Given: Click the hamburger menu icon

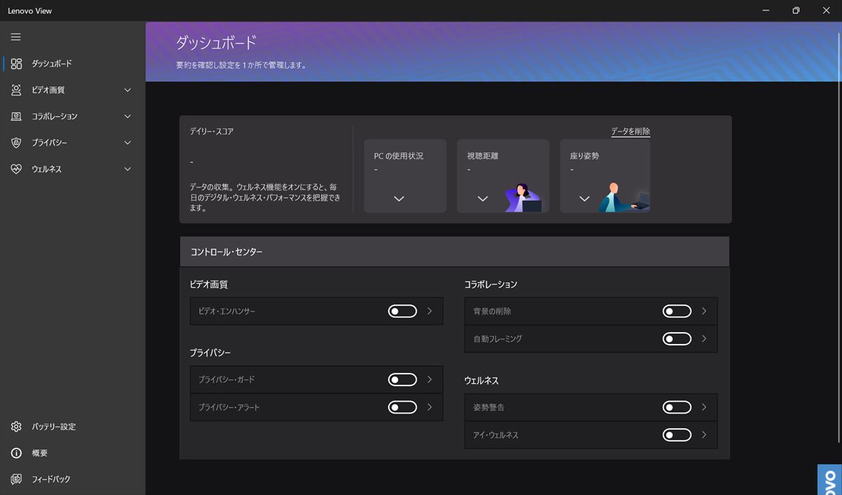Looking at the screenshot, I should pyautogui.click(x=16, y=37).
